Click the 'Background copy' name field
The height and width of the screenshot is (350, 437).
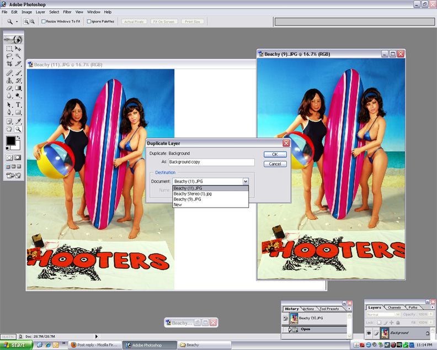[x=211, y=162]
